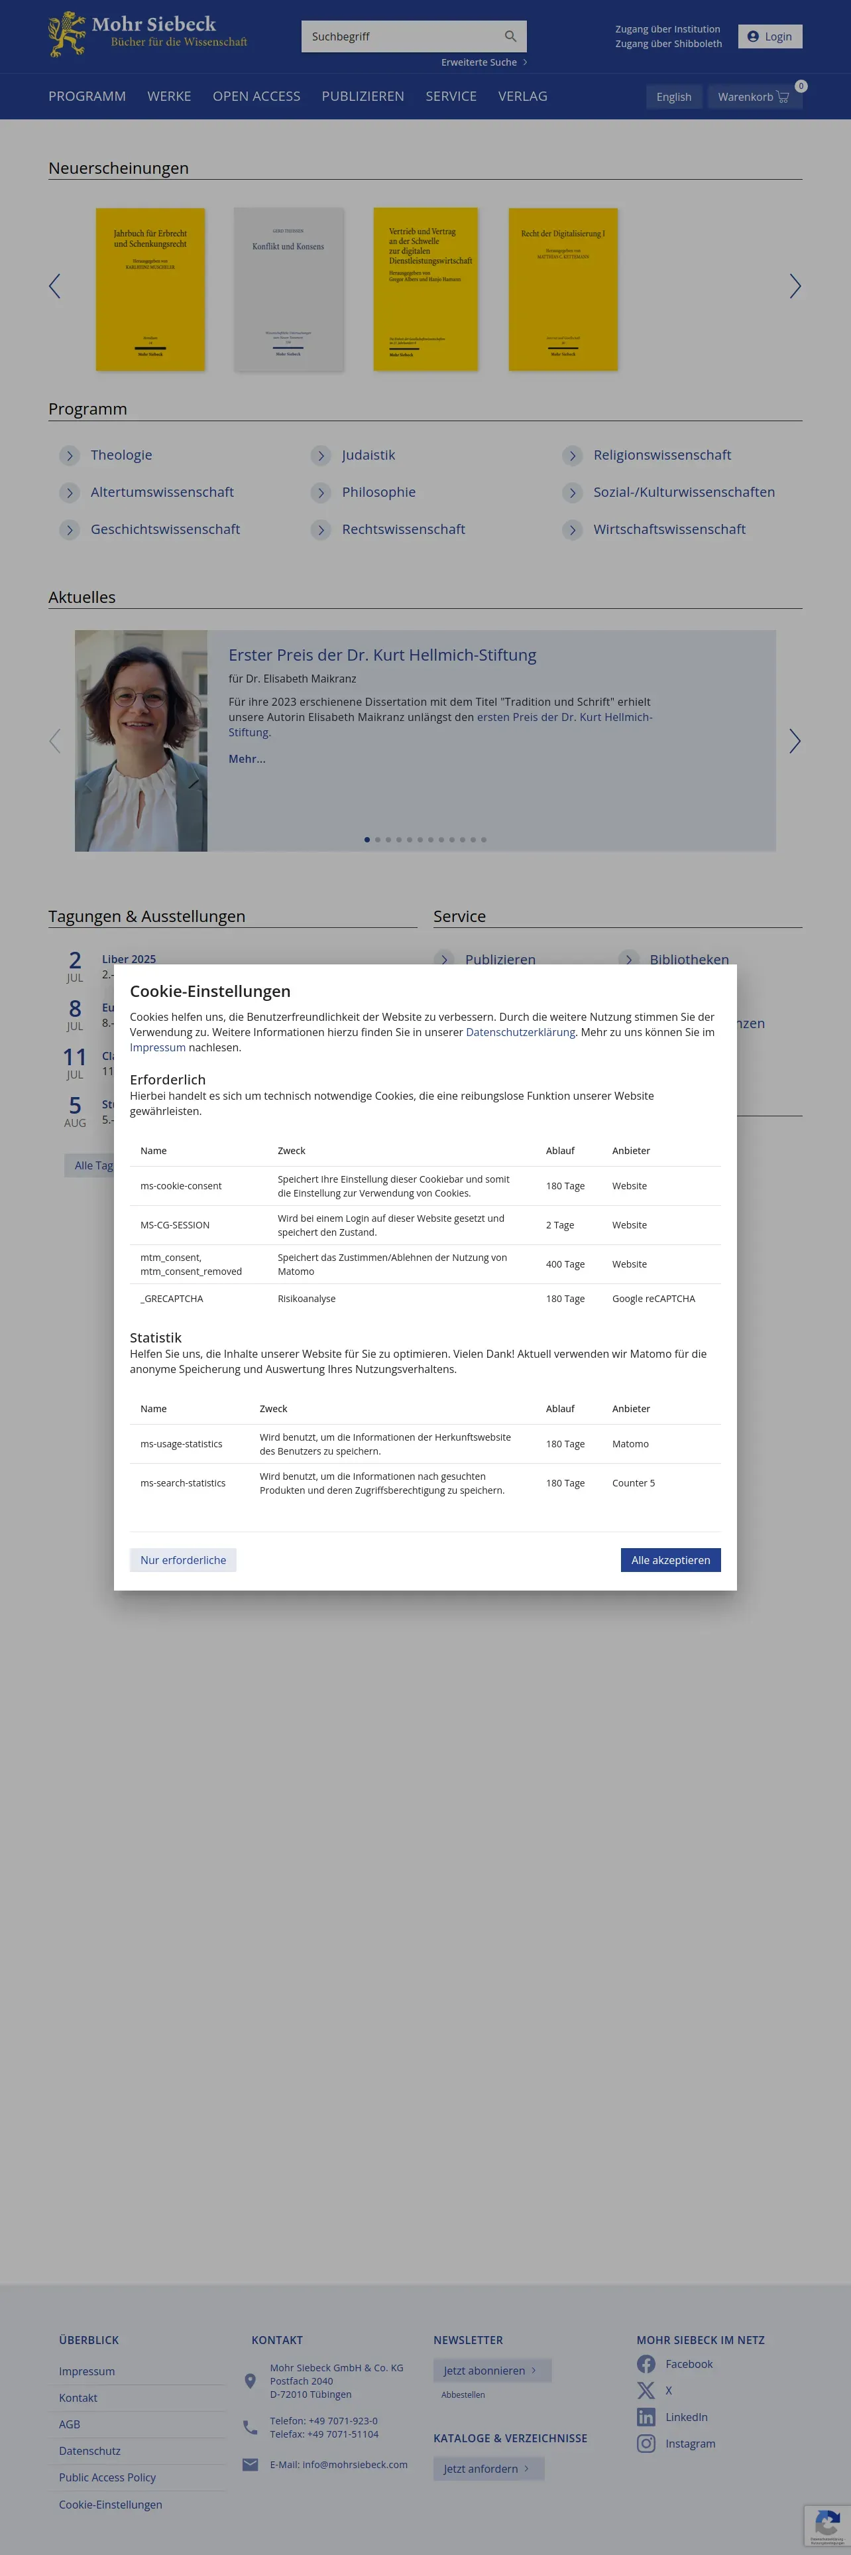The height and width of the screenshot is (2555, 851).
Task: Open Kontakt link in footer overview
Action: pyautogui.click(x=78, y=2397)
